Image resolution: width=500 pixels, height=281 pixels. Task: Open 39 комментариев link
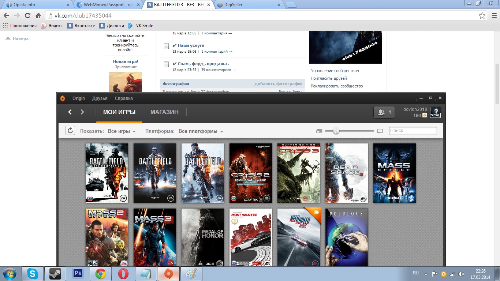(x=219, y=70)
